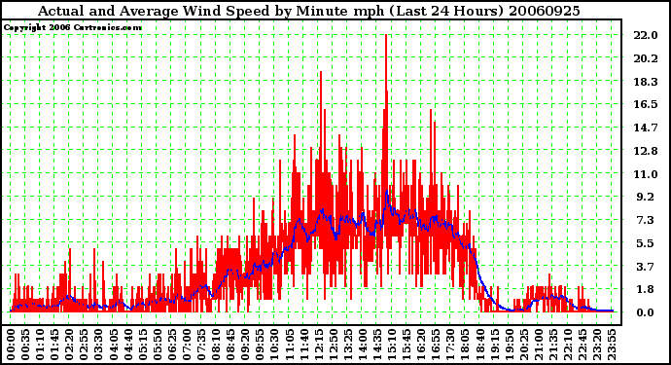Screen dimensions: 671x365
Task: Click the 14.7 y-axis label
Action: pyautogui.click(x=645, y=128)
